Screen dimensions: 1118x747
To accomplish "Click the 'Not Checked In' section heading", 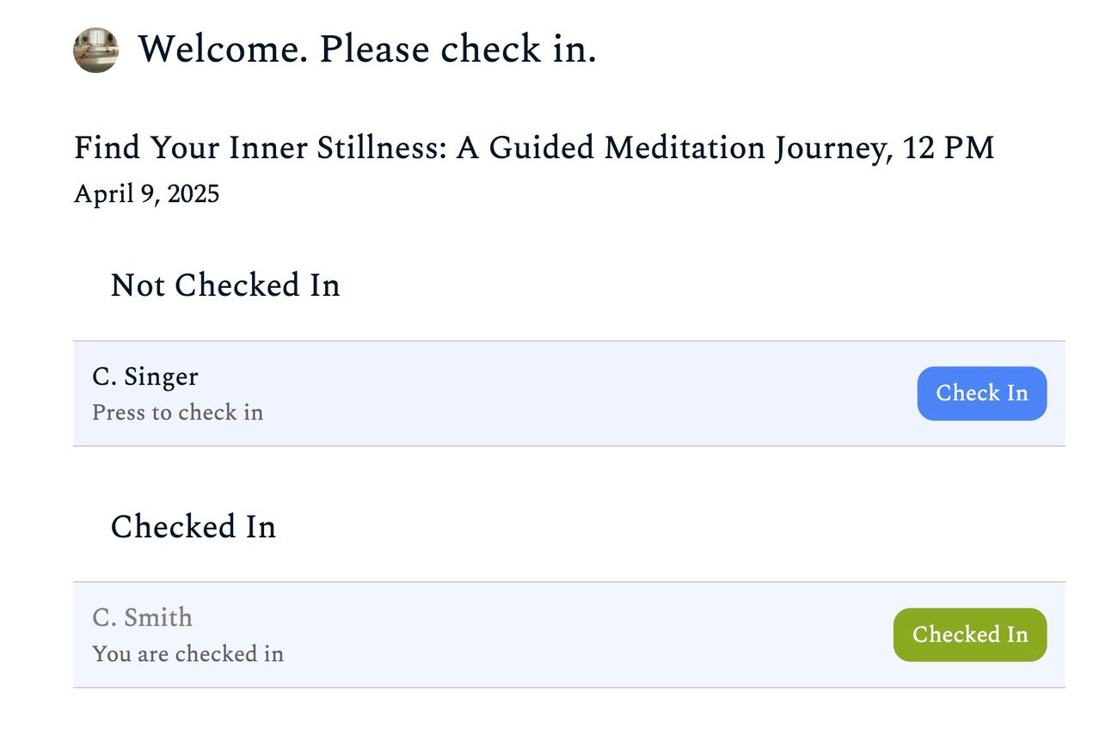I will tap(225, 285).
